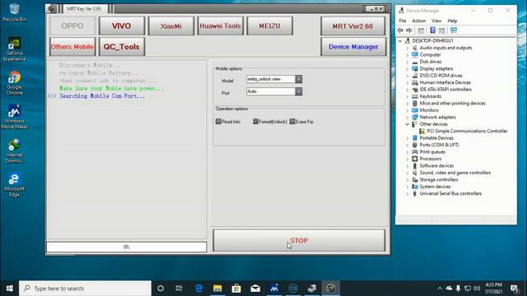Image resolution: width=527 pixels, height=296 pixels.
Task: Click the MRT Ver2.60 button
Action: coord(352,26)
